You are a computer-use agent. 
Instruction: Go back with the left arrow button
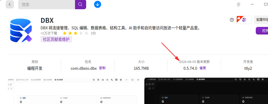point(10,4)
